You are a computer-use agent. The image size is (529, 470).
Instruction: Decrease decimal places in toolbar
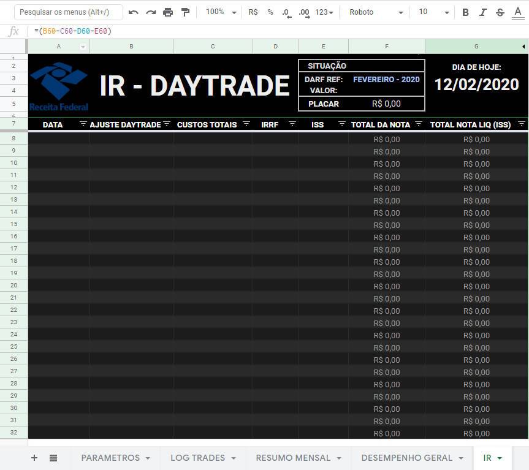(286, 12)
